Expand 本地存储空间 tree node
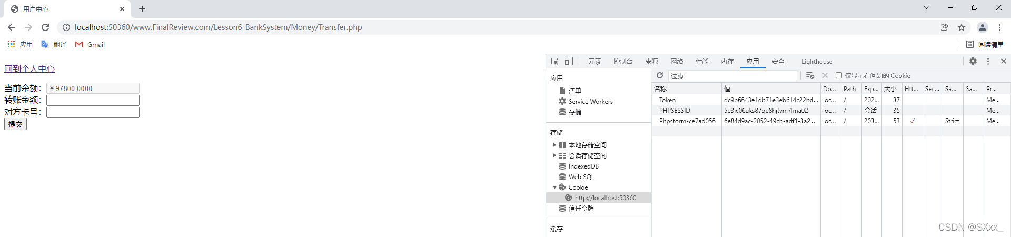Image resolution: width=1011 pixels, height=237 pixels. (554, 145)
